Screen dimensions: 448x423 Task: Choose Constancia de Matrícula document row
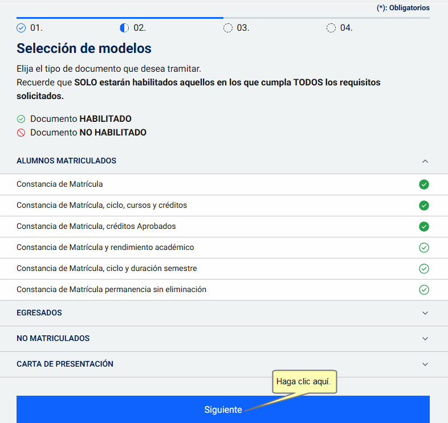[60, 184]
